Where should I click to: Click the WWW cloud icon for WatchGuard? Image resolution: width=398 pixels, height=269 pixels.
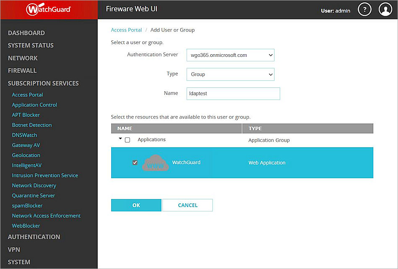coord(155,163)
